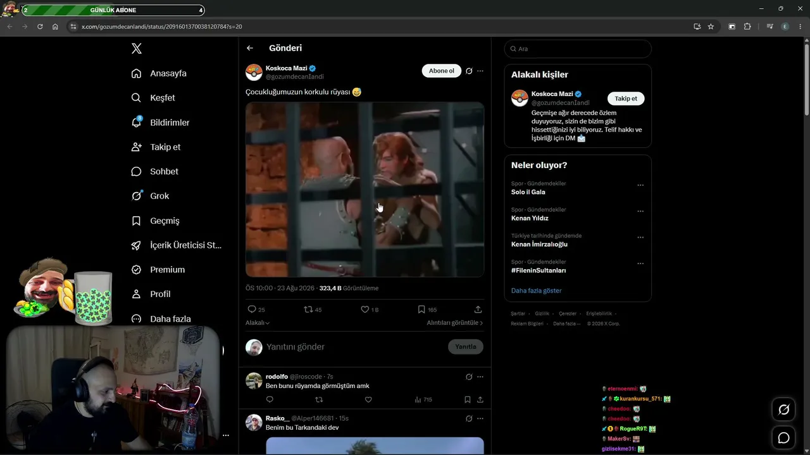
Task: Bookmark this page with the star icon
Action: 711,27
